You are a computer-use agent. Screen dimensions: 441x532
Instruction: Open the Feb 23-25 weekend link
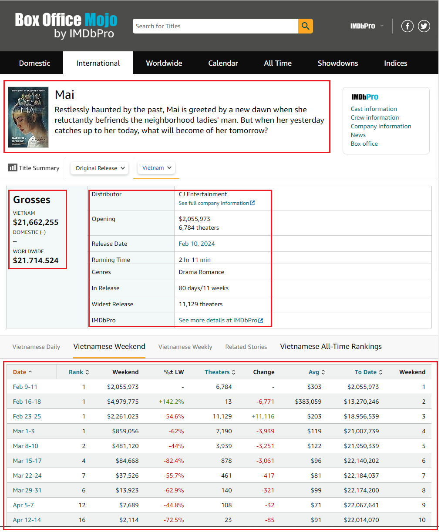[x=27, y=416]
